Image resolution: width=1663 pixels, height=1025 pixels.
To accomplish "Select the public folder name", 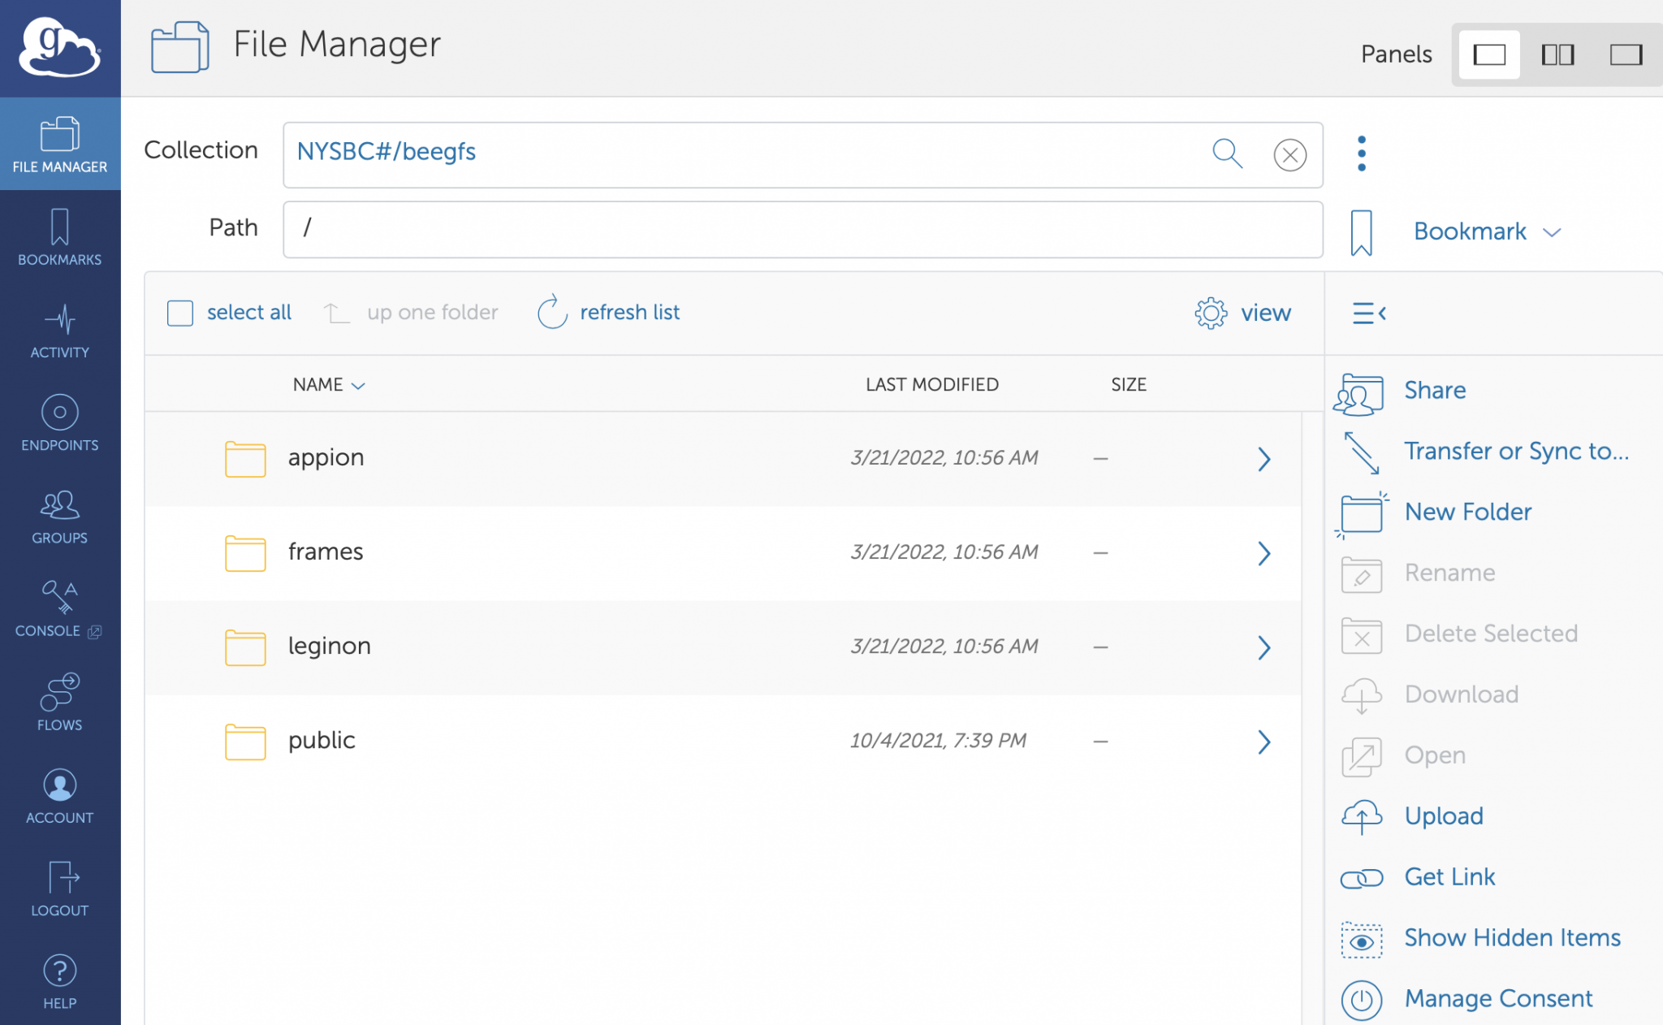I will tap(322, 741).
